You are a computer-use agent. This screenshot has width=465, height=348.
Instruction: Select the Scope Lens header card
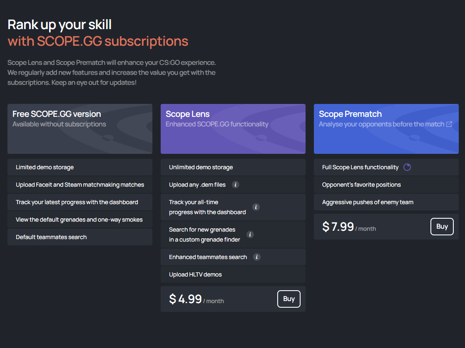point(233,129)
